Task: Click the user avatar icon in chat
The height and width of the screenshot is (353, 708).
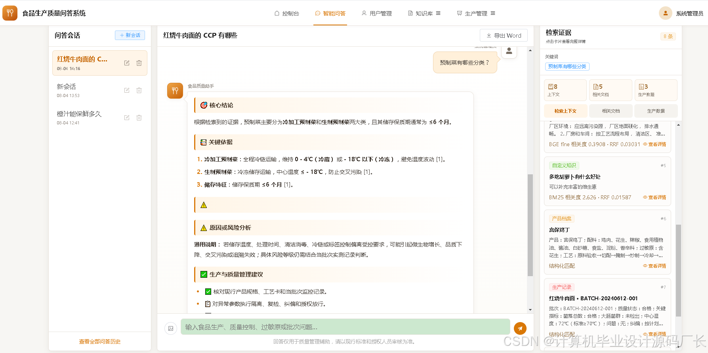Action: (x=509, y=51)
